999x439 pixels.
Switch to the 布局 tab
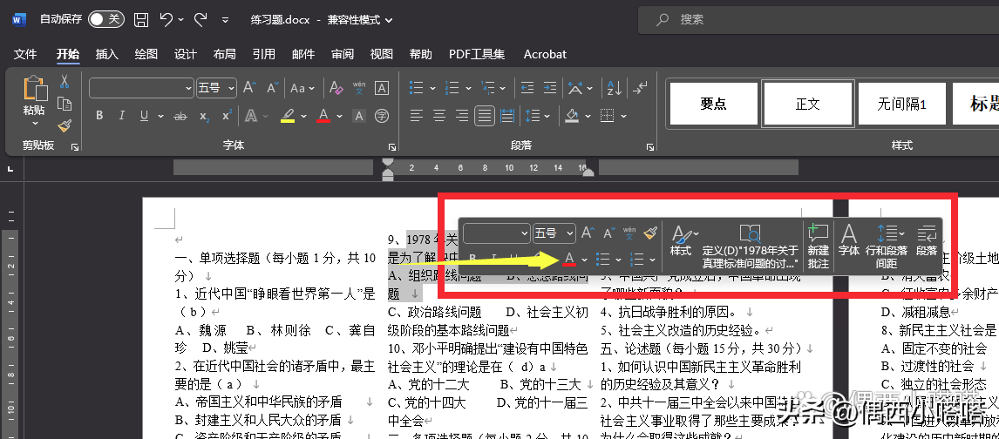tap(224, 54)
